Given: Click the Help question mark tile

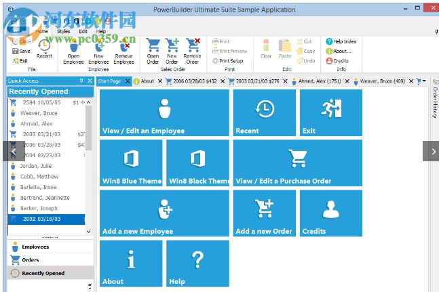Looking at the screenshot, I should [197, 264].
